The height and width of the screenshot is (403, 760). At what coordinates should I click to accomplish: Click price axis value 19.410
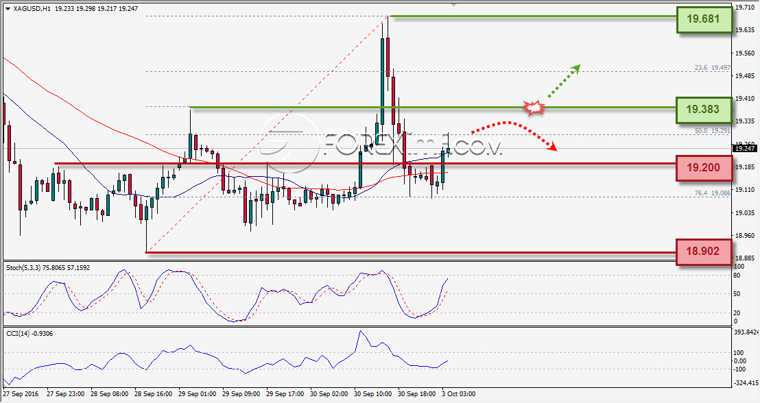[x=745, y=98]
